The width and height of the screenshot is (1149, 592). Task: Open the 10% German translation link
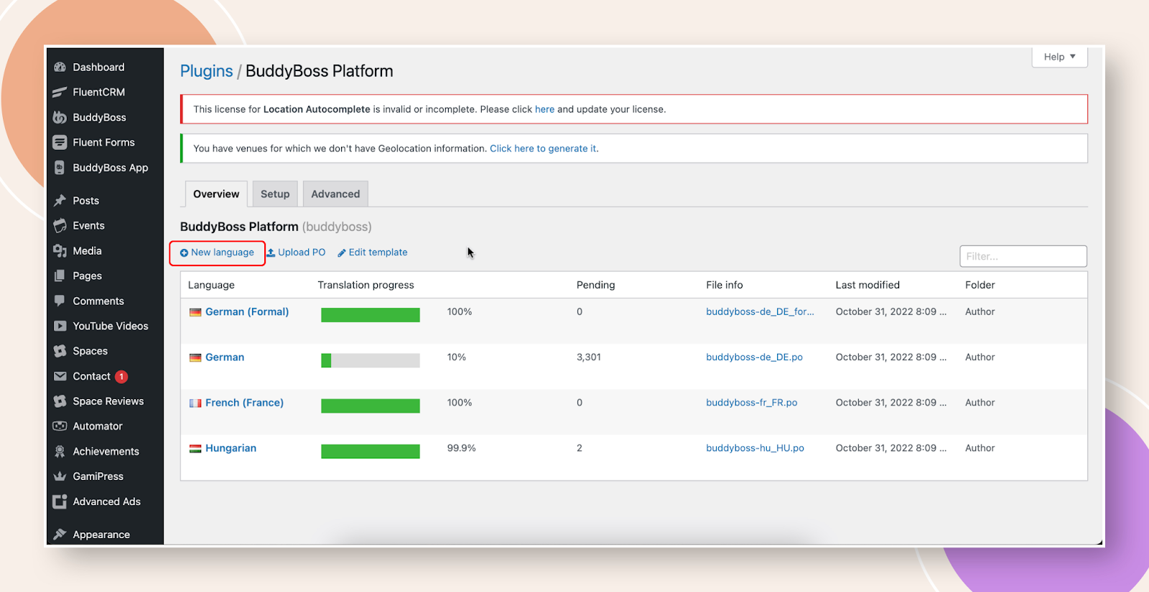click(x=225, y=357)
